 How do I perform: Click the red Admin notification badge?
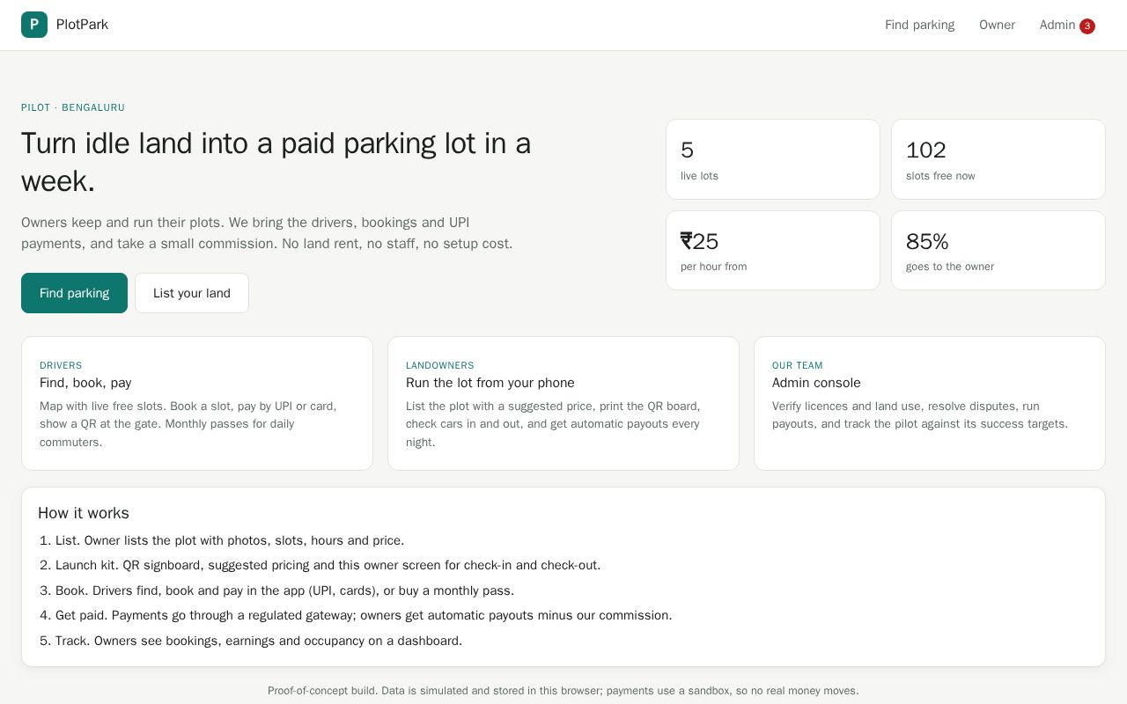pyautogui.click(x=1087, y=26)
